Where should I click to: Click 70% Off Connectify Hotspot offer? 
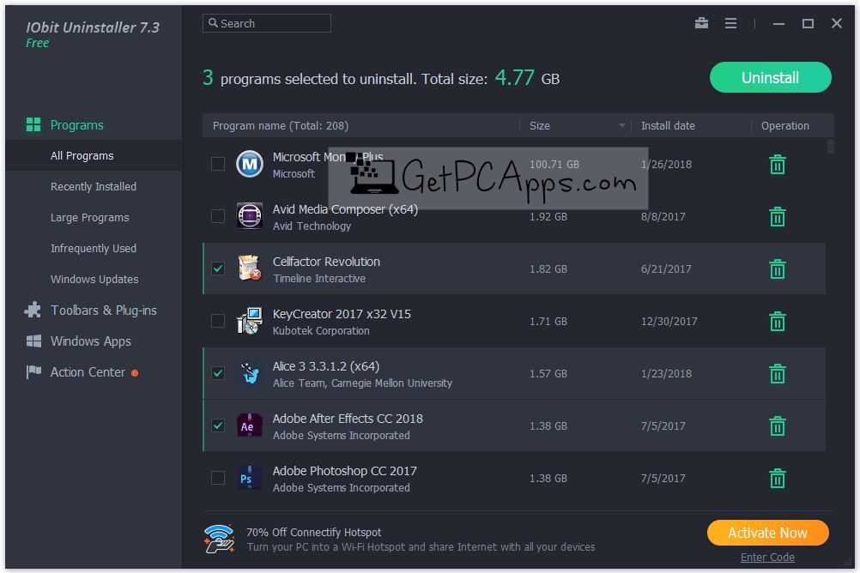click(314, 533)
